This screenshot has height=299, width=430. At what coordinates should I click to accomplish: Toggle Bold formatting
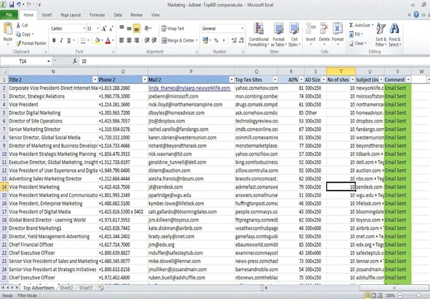[54, 41]
